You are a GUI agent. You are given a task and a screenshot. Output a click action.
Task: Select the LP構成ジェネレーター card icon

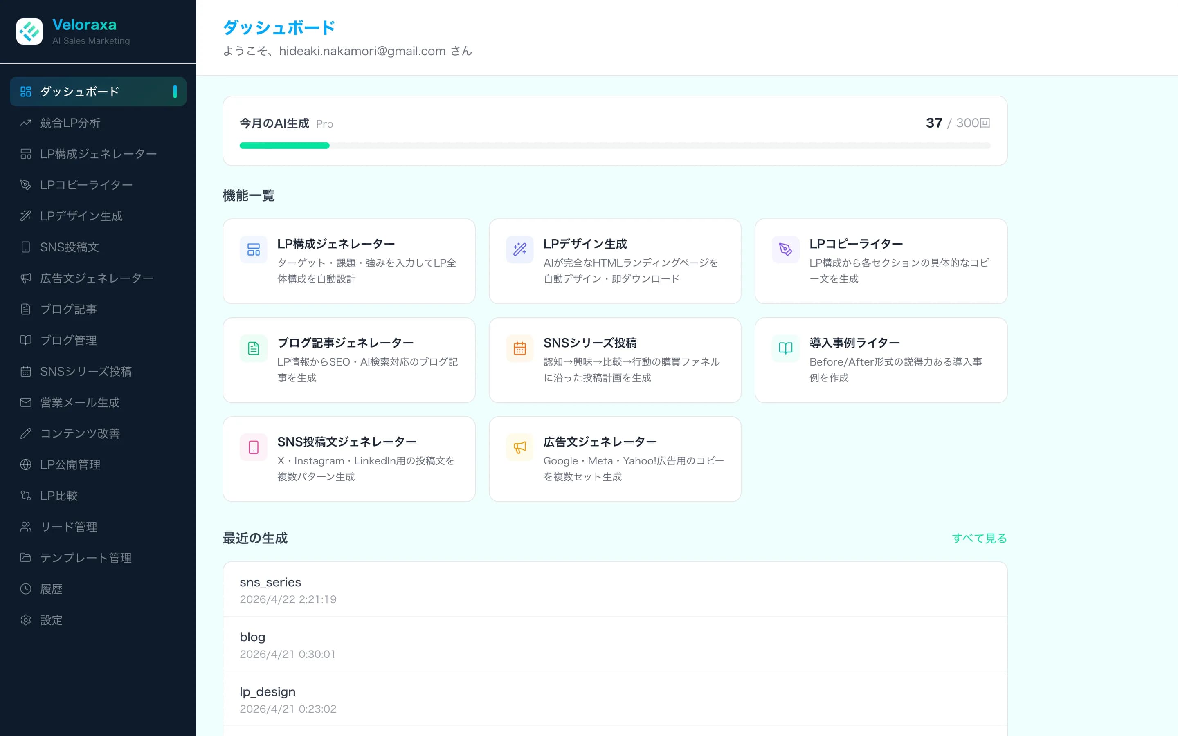[x=254, y=249]
